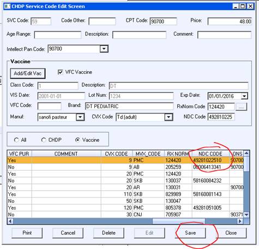Click the NDC CODE column header

tap(210, 154)
